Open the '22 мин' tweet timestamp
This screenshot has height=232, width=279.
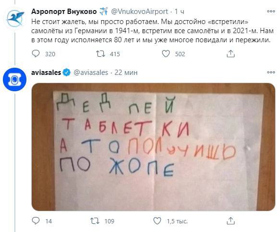coord(126,73)
